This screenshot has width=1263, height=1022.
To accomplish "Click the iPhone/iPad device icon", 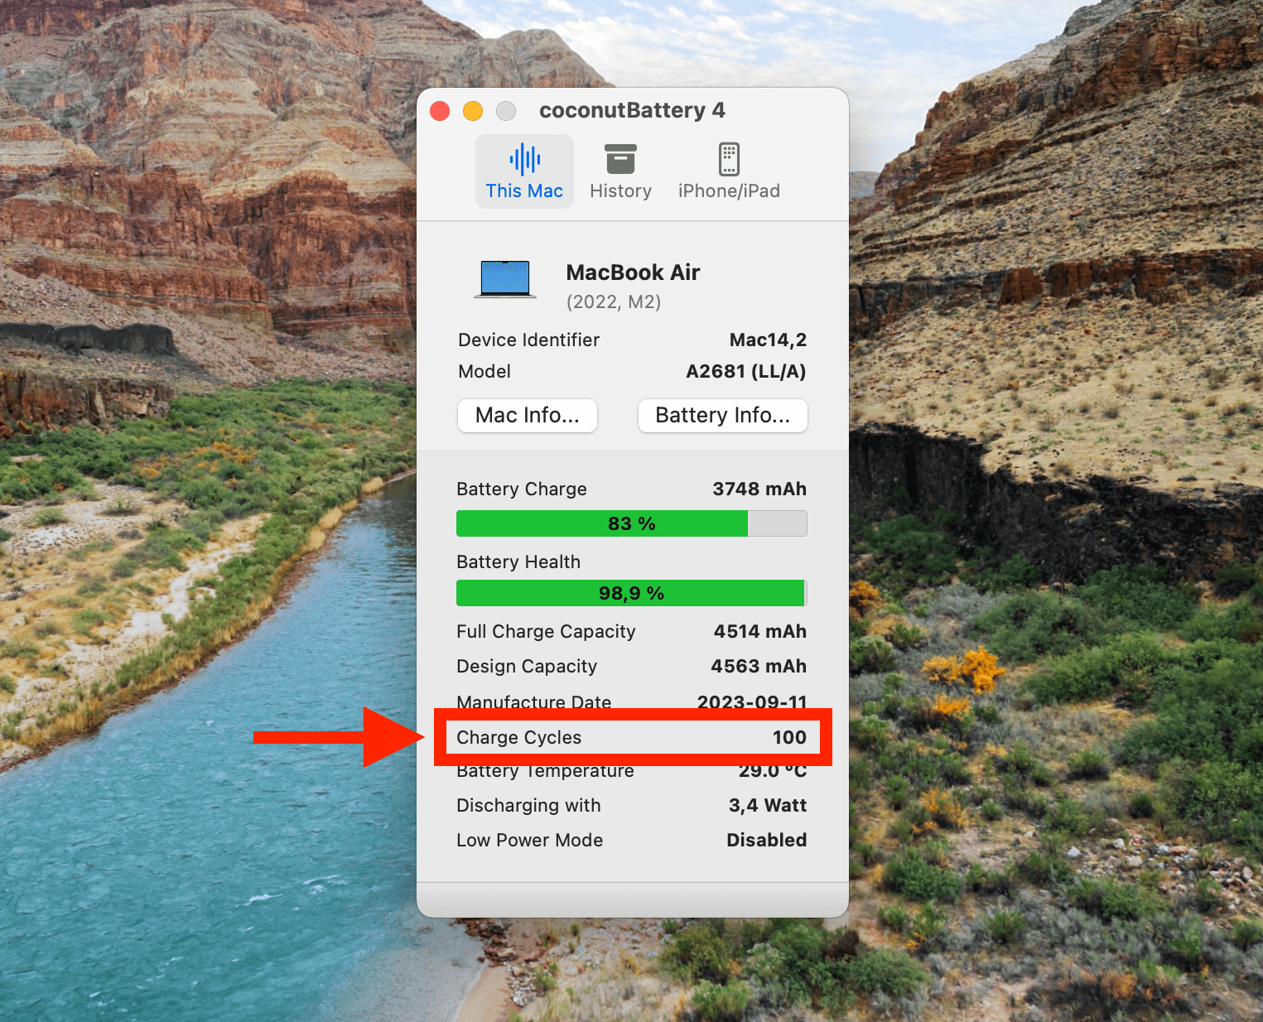I will (729, 159).
